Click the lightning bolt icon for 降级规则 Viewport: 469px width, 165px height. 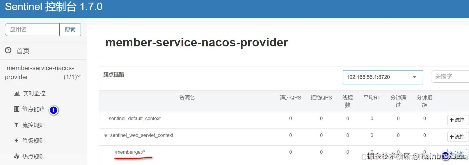pyautogui.click(x=17, y=141)
